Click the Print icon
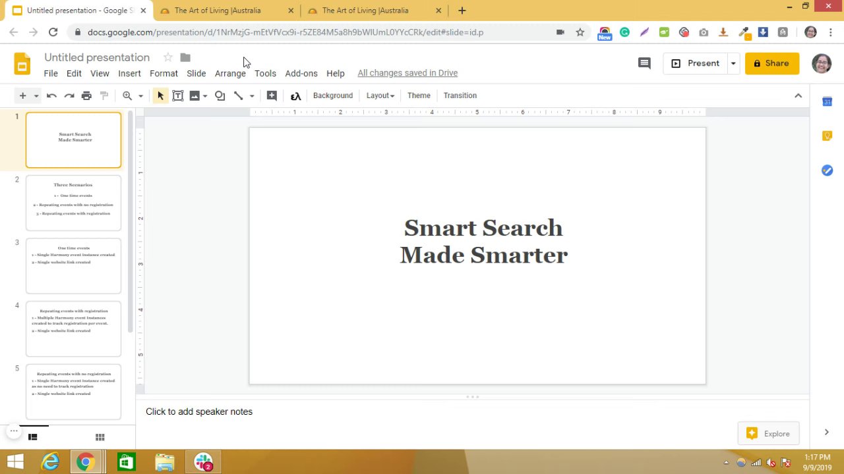The width and height of the screenshot is (844, 474). coord(86,95)
